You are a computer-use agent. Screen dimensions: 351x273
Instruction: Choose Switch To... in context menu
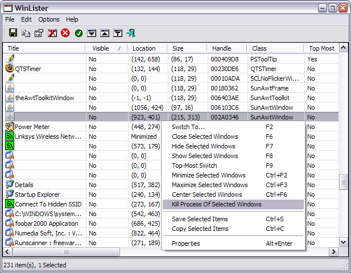[x=233, y=127]
